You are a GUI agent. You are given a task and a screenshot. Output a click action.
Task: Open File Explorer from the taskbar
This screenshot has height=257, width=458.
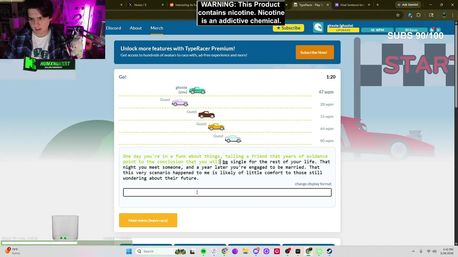pyautogui.click(x=245, y=251)
